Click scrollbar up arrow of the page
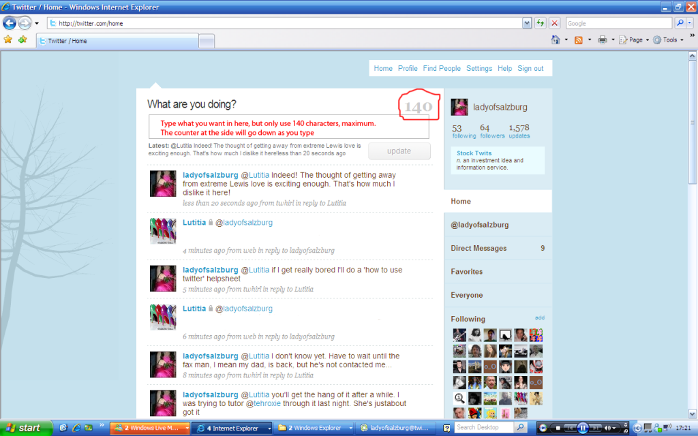This screenshot has width=698, height=436. click(x=693, y=56)
